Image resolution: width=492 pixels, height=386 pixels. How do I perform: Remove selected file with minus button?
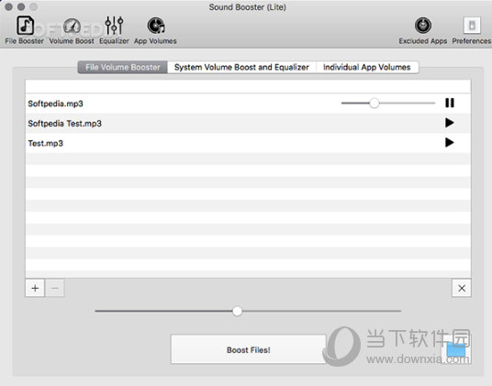click(55, 288)
